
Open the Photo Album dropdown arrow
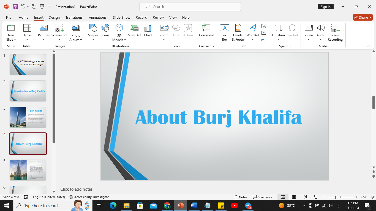click(81, 40)
